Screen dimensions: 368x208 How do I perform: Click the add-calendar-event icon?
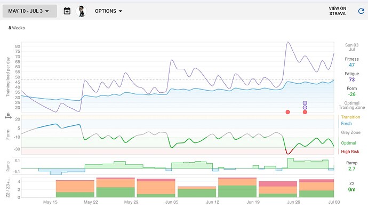click(x=67, y=11)
